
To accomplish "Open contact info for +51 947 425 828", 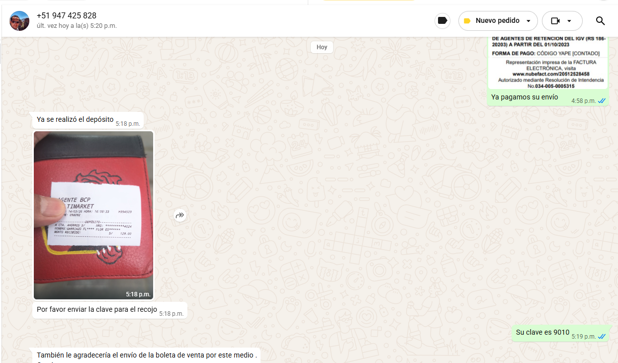I will [67, 16].
